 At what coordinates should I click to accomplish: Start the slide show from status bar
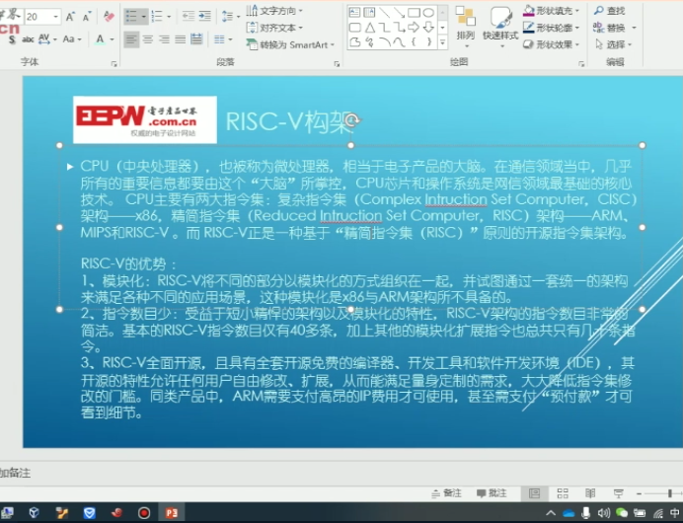[618, 493]
